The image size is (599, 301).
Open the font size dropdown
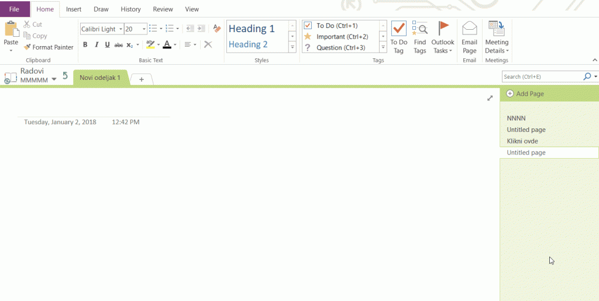[144, 29]
